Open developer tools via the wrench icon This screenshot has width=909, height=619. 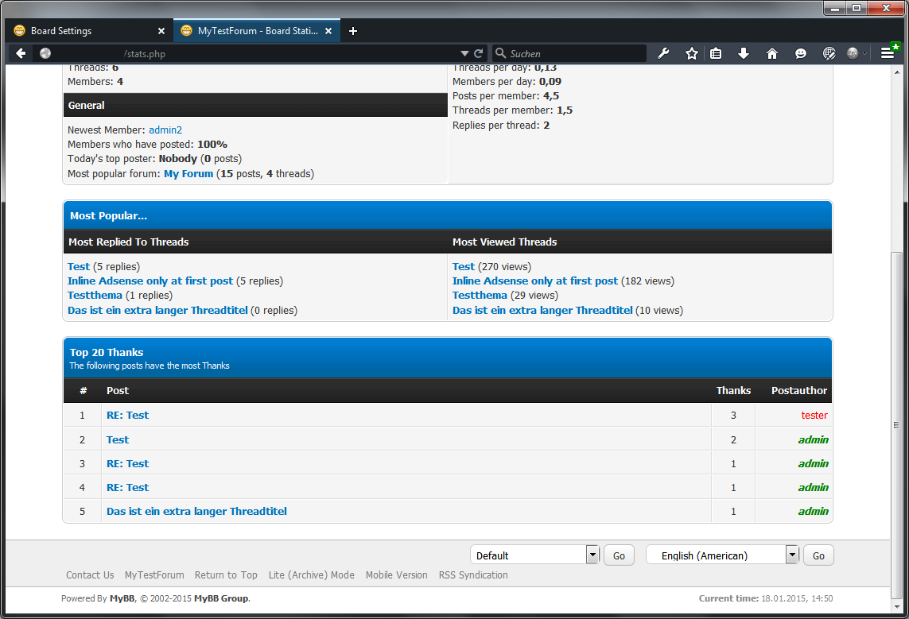coord(663,53)
